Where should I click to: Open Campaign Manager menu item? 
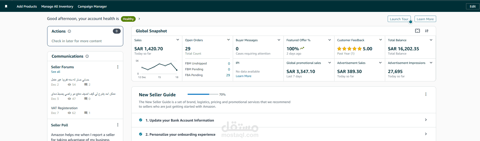pyautogui.click(x=92, y=7)
